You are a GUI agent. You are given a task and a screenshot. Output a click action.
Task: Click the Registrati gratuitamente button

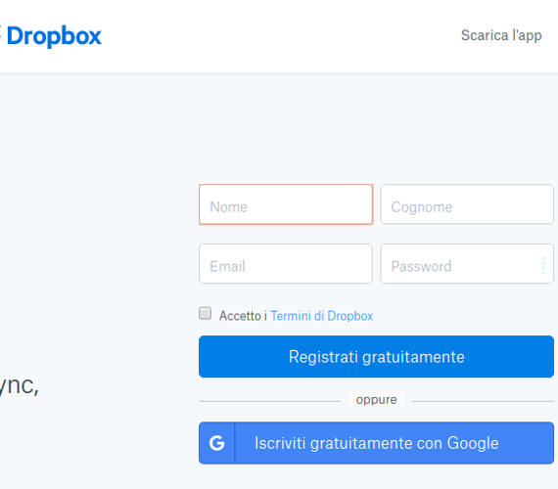tap(376, 356)
